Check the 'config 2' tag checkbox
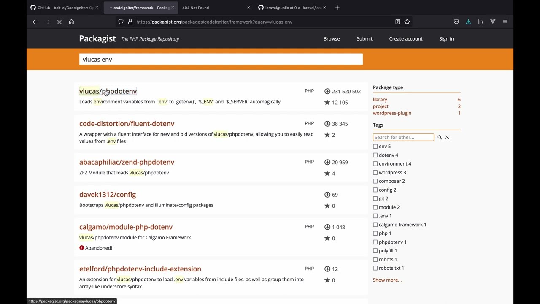This screenshot has width=540, height=304. point(375,190)
